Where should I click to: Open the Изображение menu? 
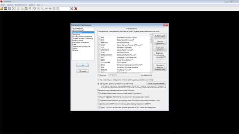coord(21,5)
